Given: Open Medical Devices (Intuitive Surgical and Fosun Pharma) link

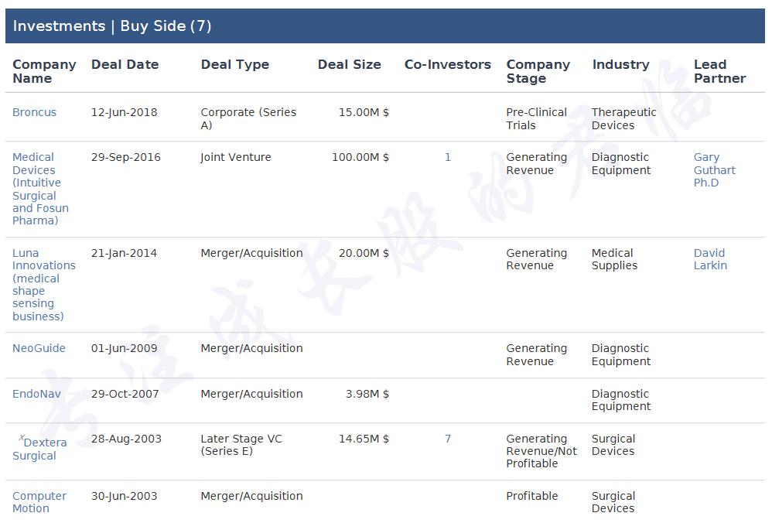Looking at the screenshot, I should pyautogui.click(x=40, y=189).
